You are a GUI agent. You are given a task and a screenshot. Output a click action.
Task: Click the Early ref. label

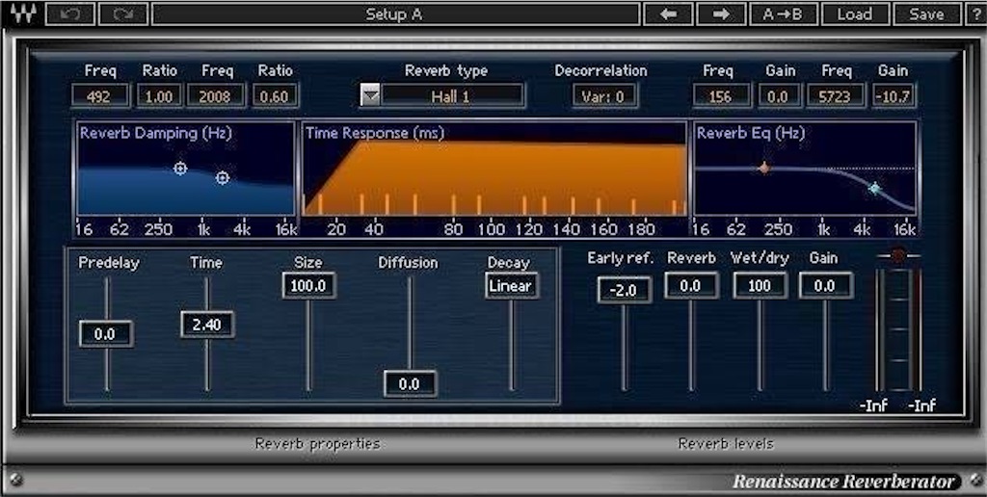coord(621,258)
